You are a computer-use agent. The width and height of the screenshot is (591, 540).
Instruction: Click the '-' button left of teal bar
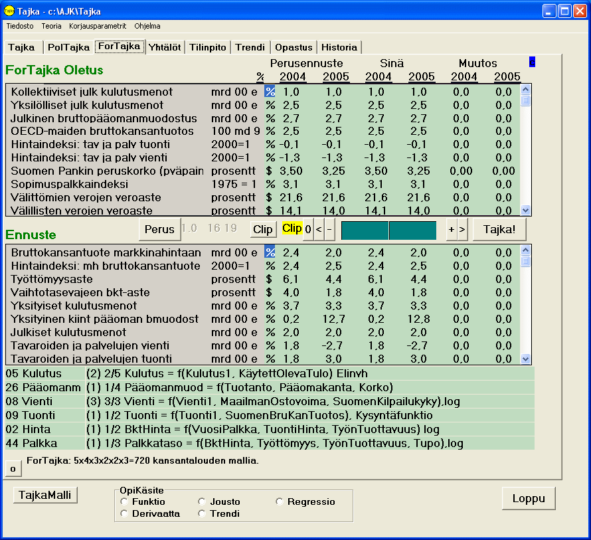coord(330,229)
